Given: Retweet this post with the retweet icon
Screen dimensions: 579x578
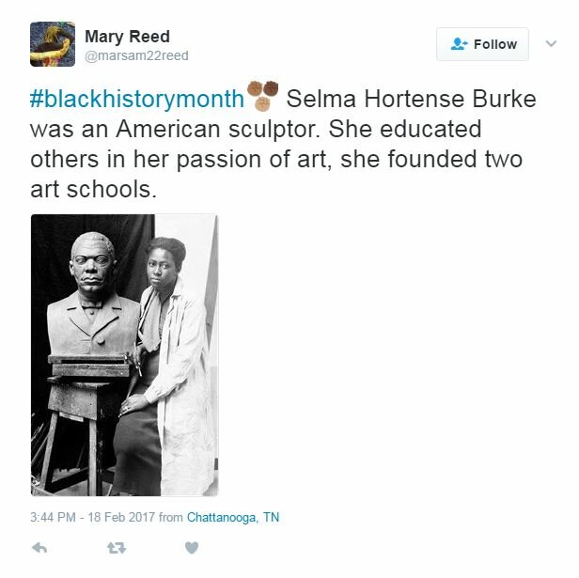Looking at the screenshot, I should [x=117, y=548].
